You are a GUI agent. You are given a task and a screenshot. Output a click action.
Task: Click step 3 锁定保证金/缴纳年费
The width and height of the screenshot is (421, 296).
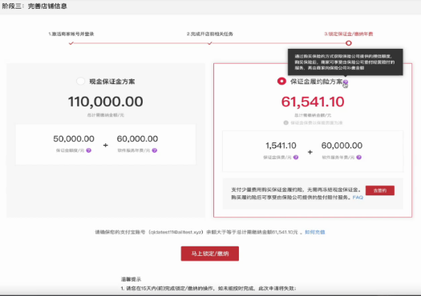click(349, 34)
